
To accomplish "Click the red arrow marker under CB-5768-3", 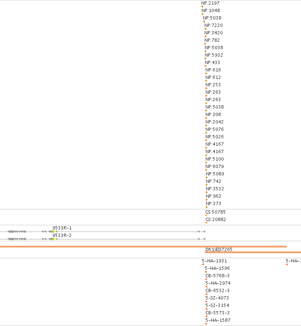I will (206, 279).
